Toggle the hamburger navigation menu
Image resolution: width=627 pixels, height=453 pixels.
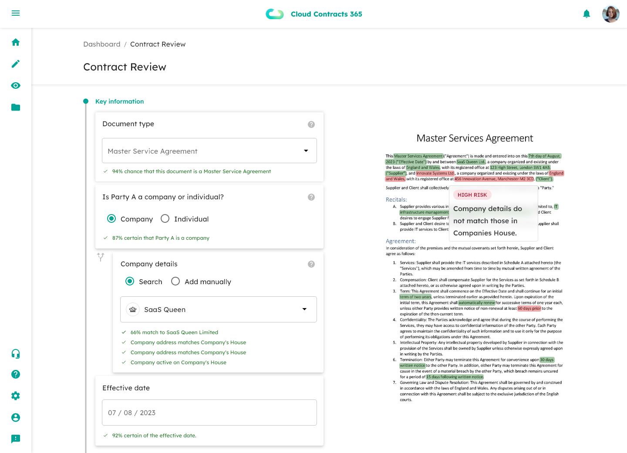click(16, 13)
